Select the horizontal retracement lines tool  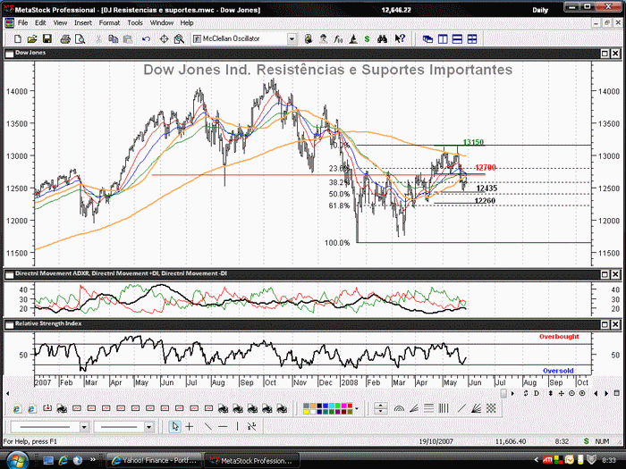click(428, 408)
